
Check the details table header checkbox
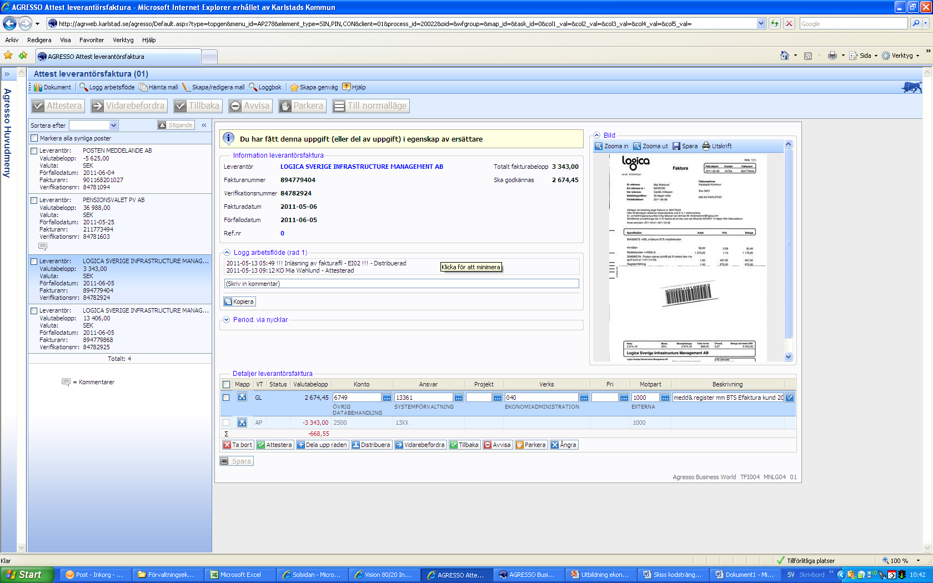coord(226,384)
